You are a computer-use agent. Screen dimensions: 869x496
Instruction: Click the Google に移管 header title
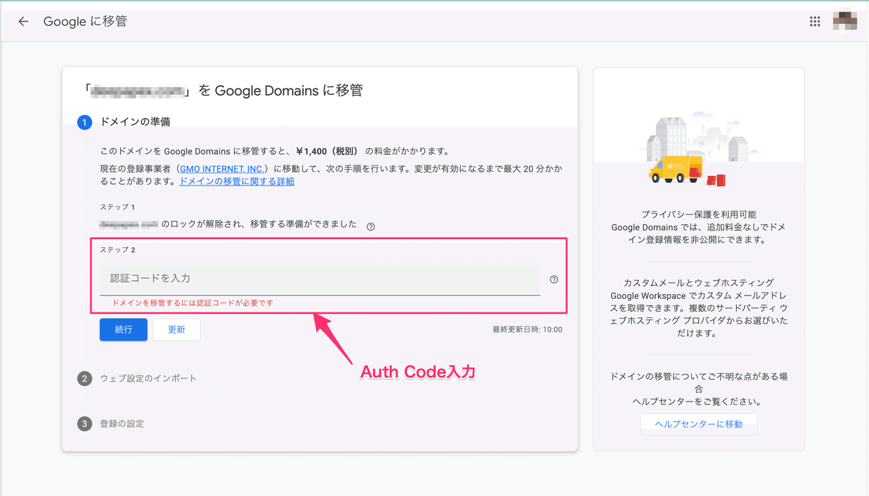(85, 21)
